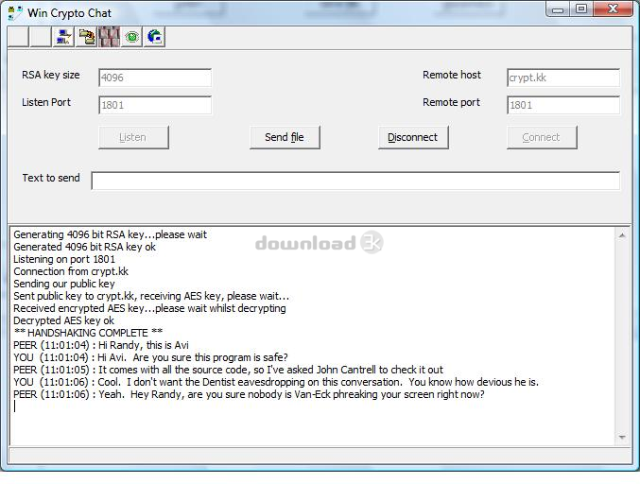Screen dimensions: 640x484
Task: Click the "Received encrypted AES key" line
Action: (149, 308)
